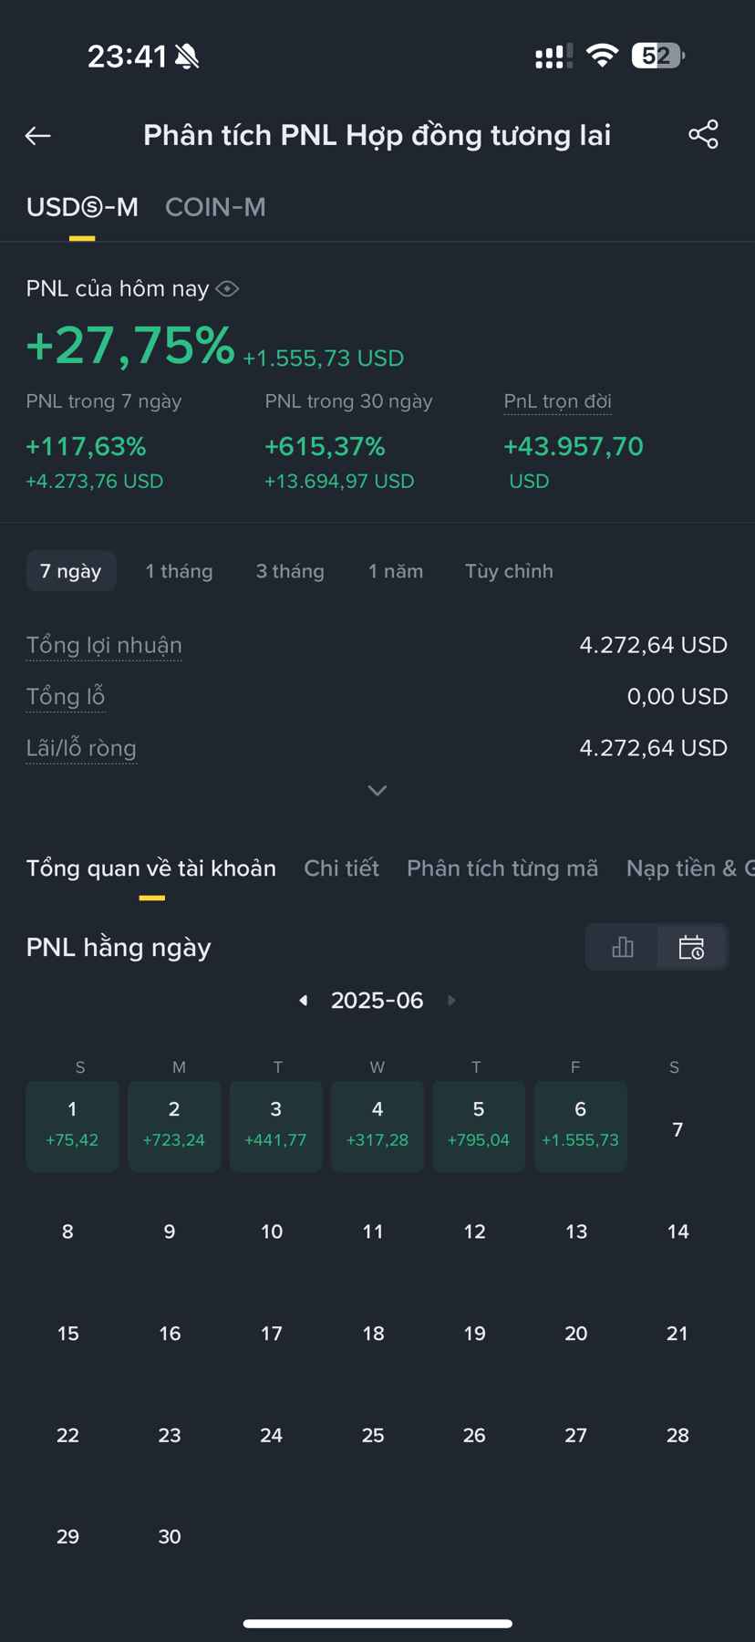Open Phân tích từng mã tab
755x1642 pixels.
click(502, 868)
